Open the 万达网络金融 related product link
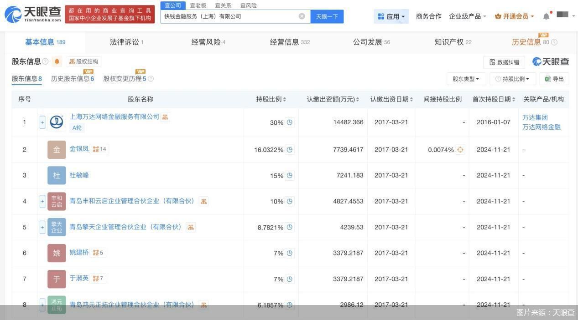Image resolution: width=578 pixels, height=320 pixels. coord(542,127)
